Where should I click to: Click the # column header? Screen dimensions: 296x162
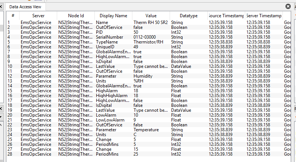[x=13, y=16]
